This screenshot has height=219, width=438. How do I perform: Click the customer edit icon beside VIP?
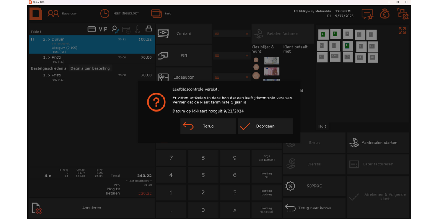click(115, 29)
